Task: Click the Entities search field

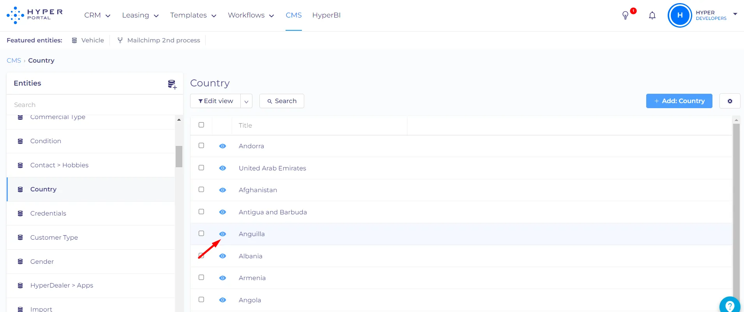Action: [95, 105]
